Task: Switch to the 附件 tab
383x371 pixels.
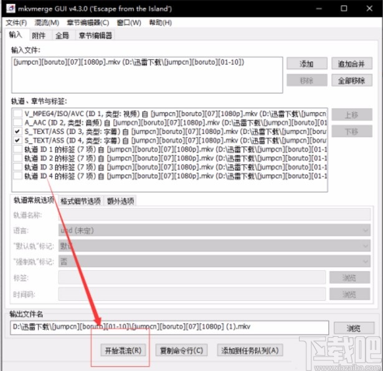Action: (39, 36)
